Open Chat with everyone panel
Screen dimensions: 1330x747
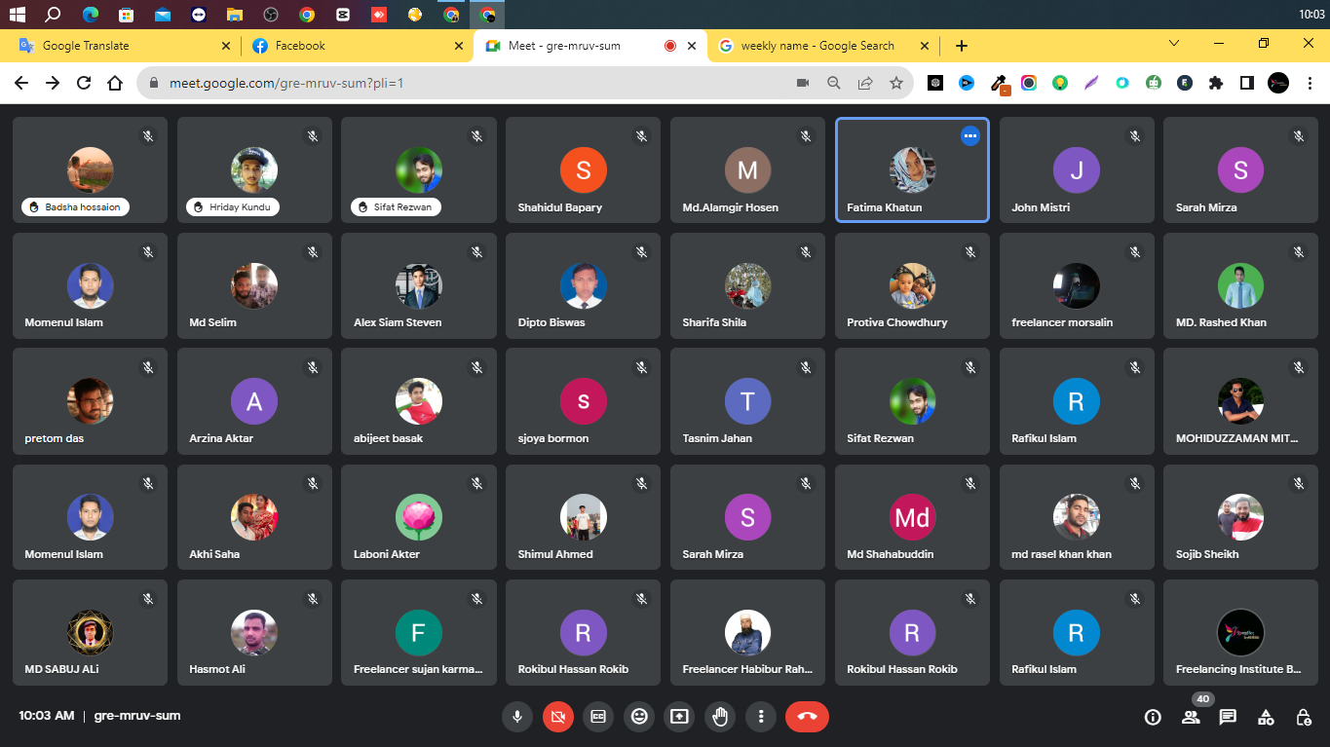1228,718
